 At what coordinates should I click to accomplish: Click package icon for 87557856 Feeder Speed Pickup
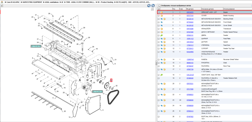coord(162,32)
